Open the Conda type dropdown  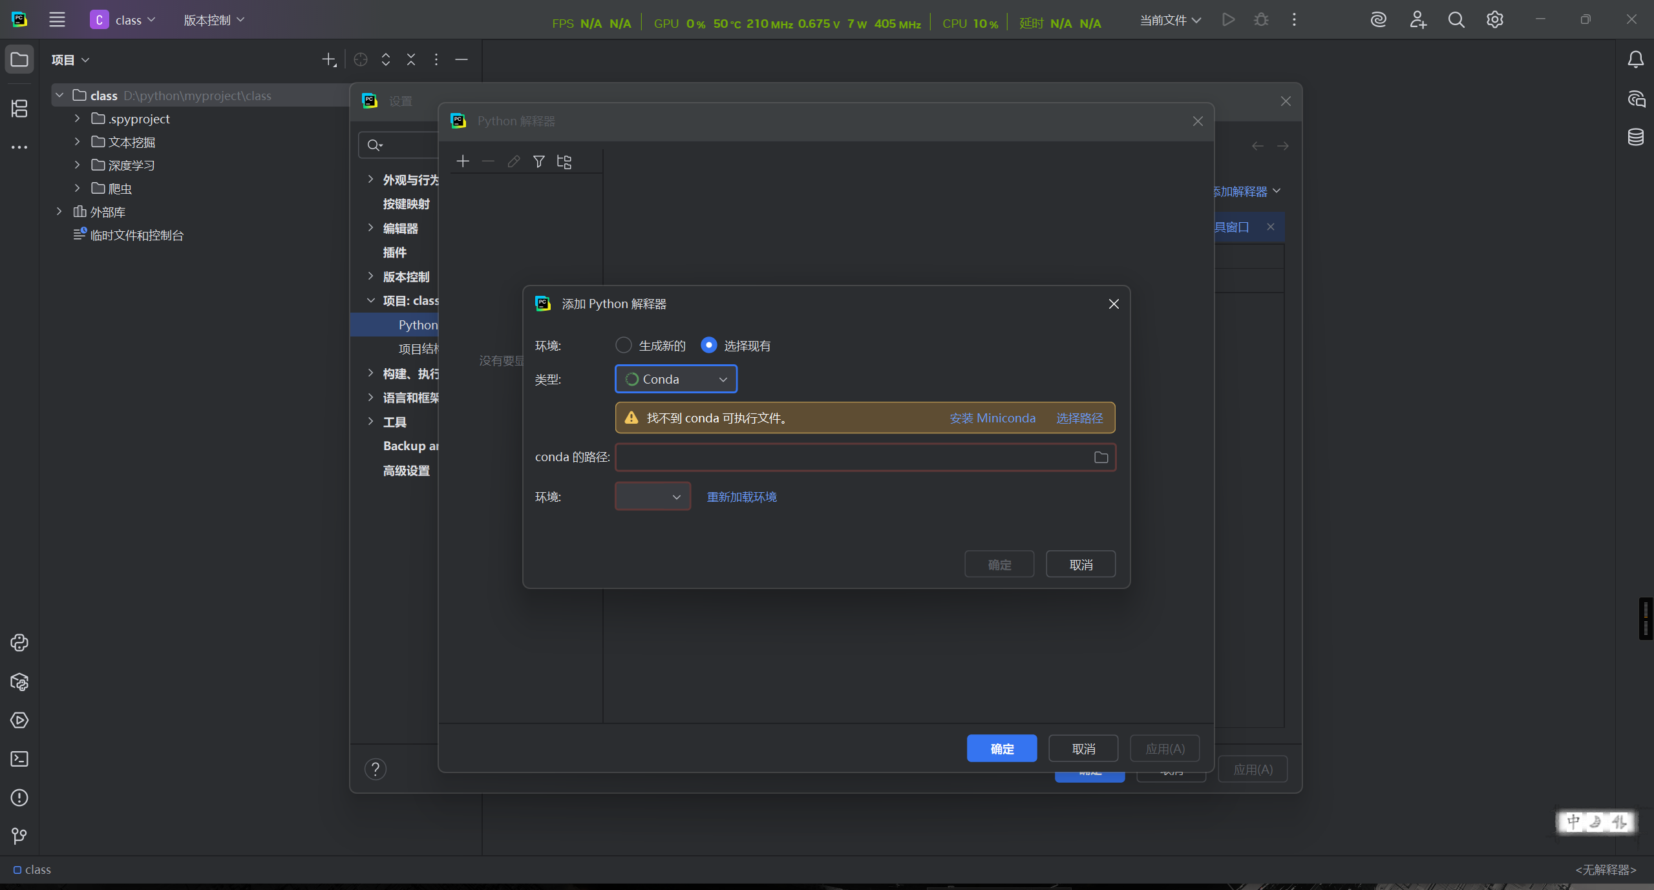click(675, 379)
